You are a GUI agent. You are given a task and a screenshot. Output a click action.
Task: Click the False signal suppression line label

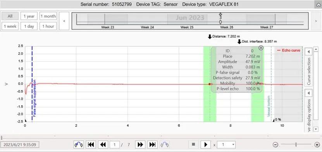tap(34, 98)
